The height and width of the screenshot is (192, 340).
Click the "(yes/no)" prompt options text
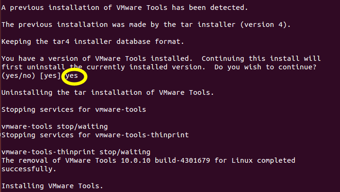pos(18,75)
